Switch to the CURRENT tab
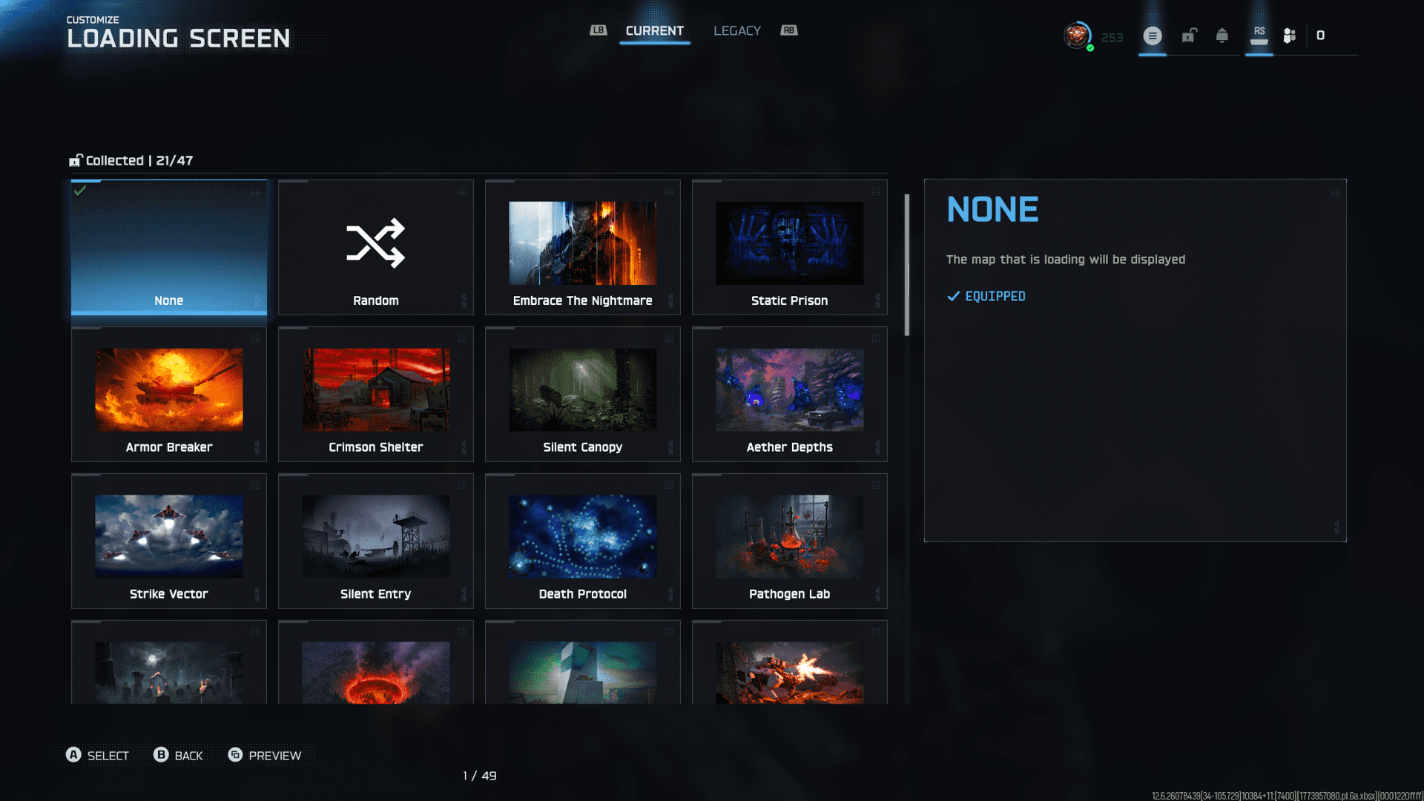Screen dimensions: 1424x801 [654, 31]
